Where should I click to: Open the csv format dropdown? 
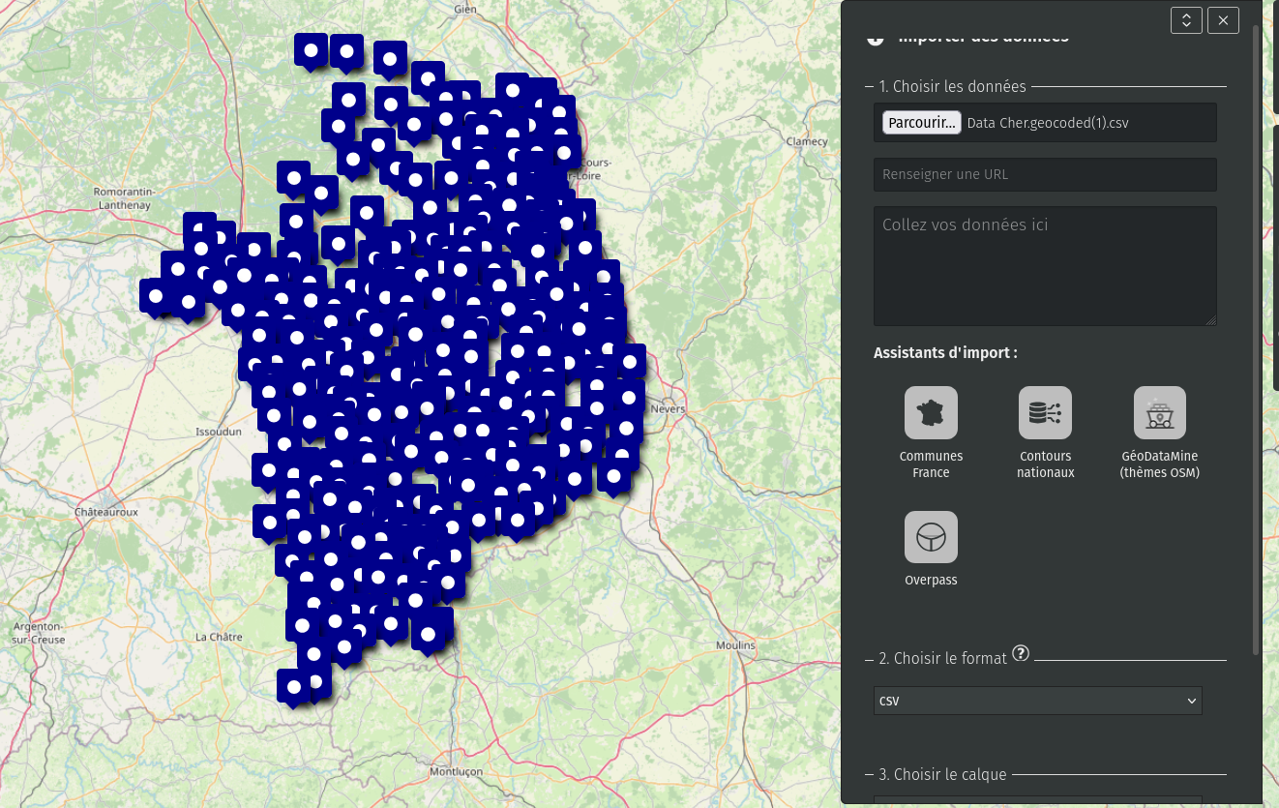pyautogui.click(x=1037, y=701)
